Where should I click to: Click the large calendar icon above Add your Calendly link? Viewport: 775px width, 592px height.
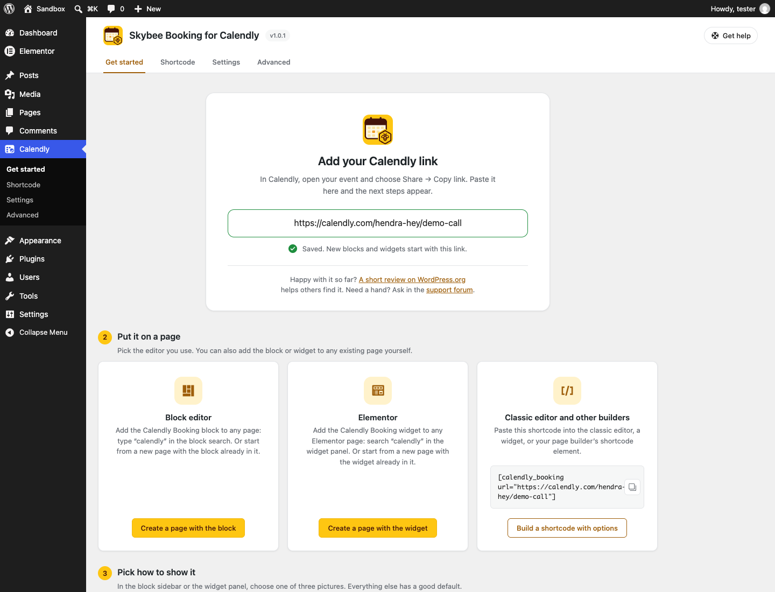click(378, 130)
